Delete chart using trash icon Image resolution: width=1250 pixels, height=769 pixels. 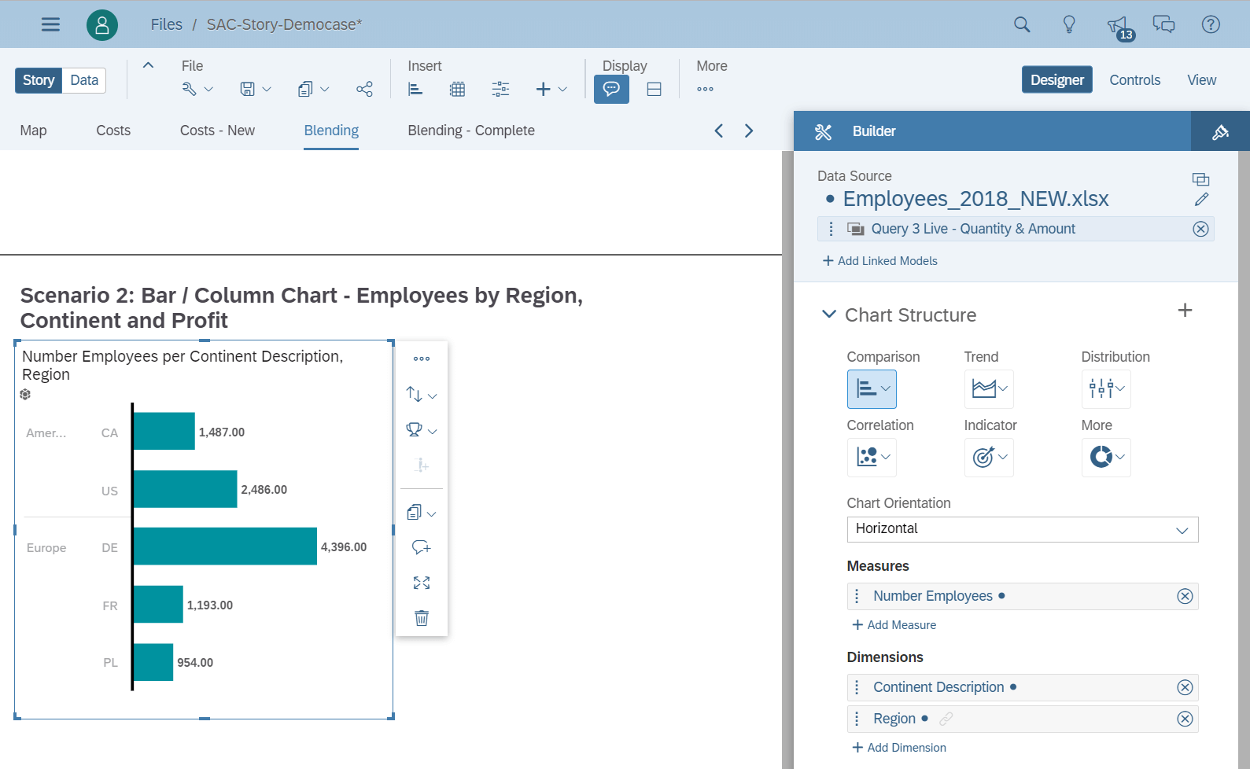point(422,618)
